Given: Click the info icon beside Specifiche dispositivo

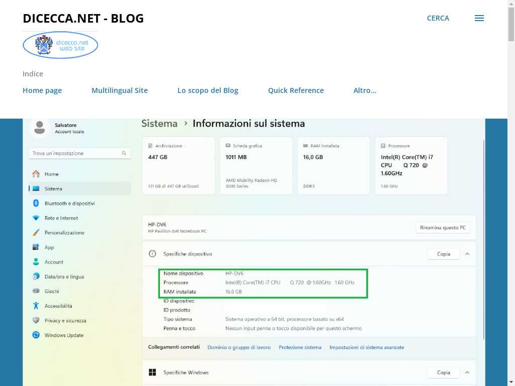Looking at the screenshot, I should click(152, 254).
